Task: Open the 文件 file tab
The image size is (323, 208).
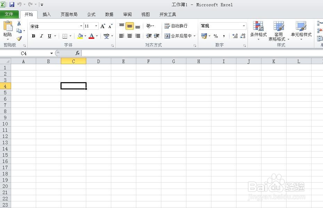Action: 9,14
